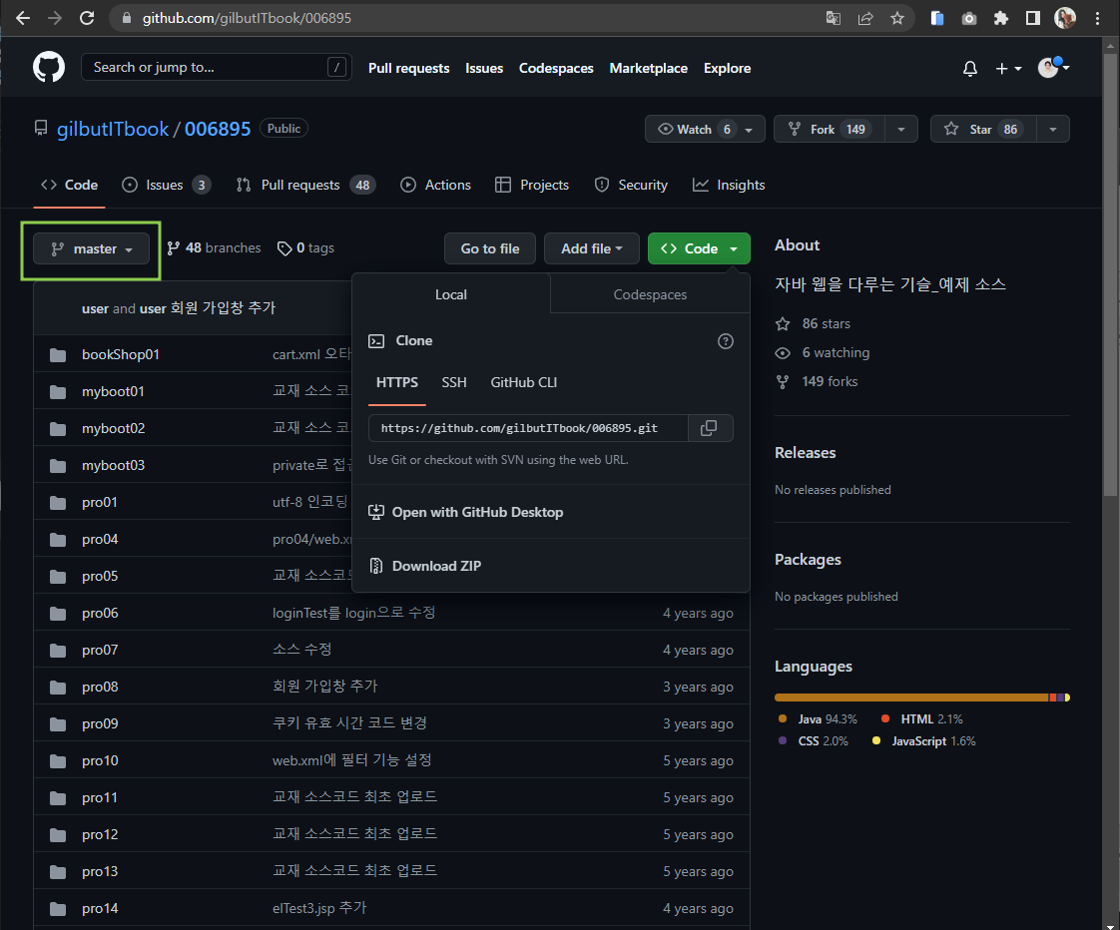
Task: Open the user avatar menu on GitHub header
Action: click(1053, 67)
